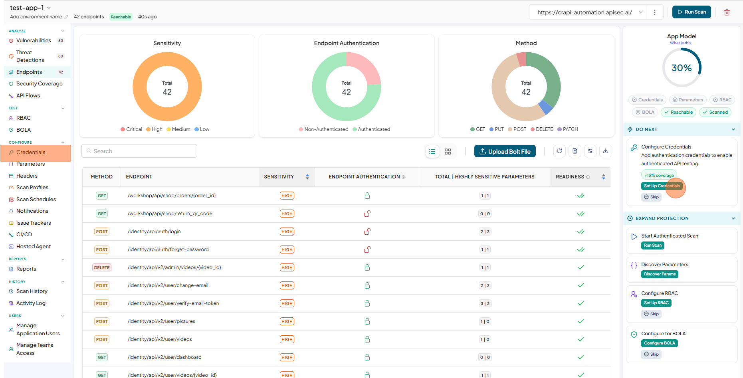Switch to list view layout
The image size is (743, 378).
tap(432, 152)
